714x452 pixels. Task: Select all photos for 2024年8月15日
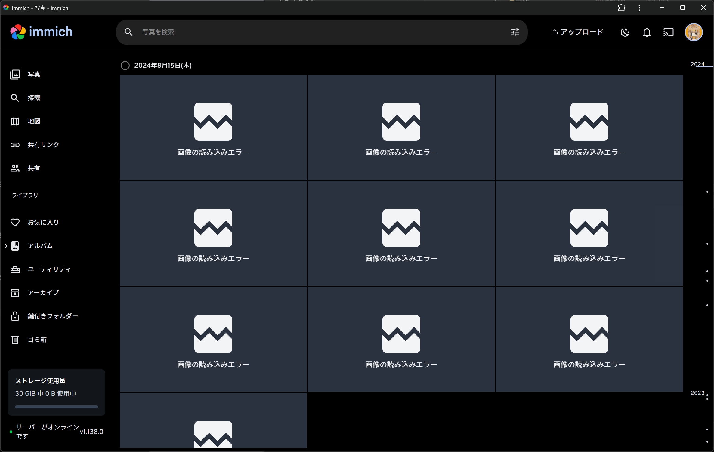125,66
